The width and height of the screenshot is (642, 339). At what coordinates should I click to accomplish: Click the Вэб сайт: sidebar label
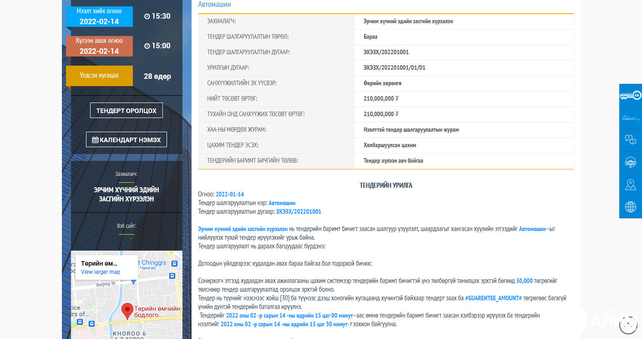[x=126, y=226]
